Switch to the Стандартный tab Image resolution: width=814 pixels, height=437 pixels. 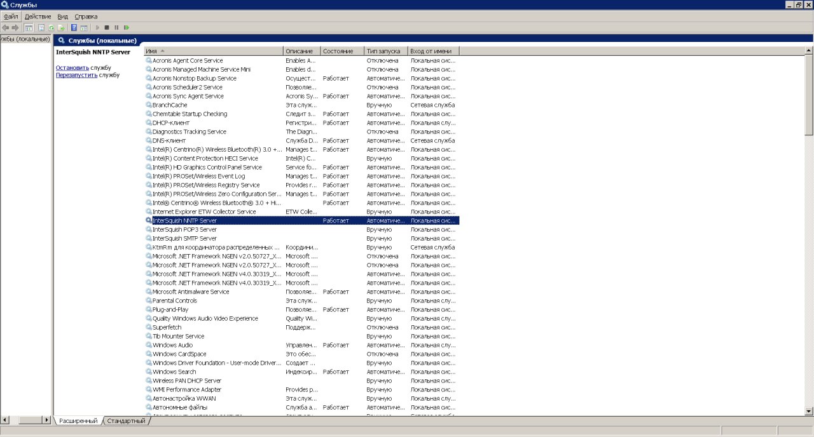pos(126,420)
